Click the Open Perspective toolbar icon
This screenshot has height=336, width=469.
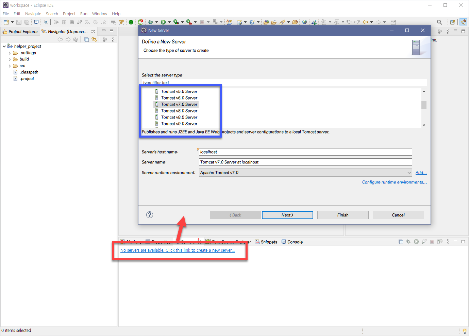click(x=453, y=22)
